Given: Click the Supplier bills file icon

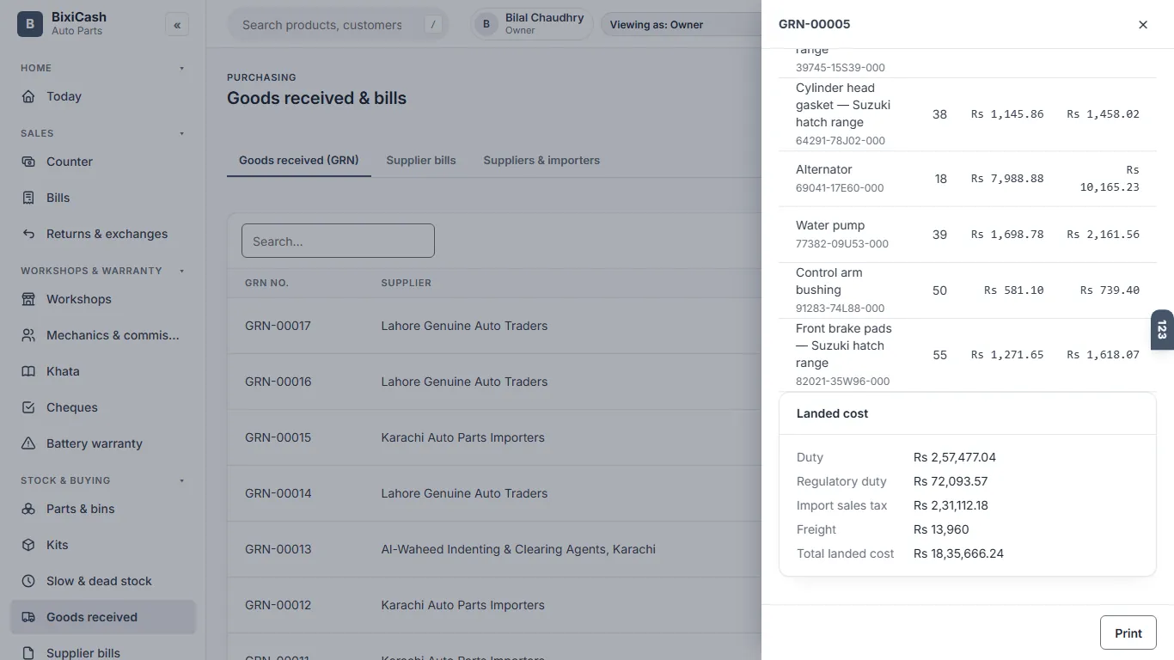Looking at the screenshot, I should click(28, 653).
